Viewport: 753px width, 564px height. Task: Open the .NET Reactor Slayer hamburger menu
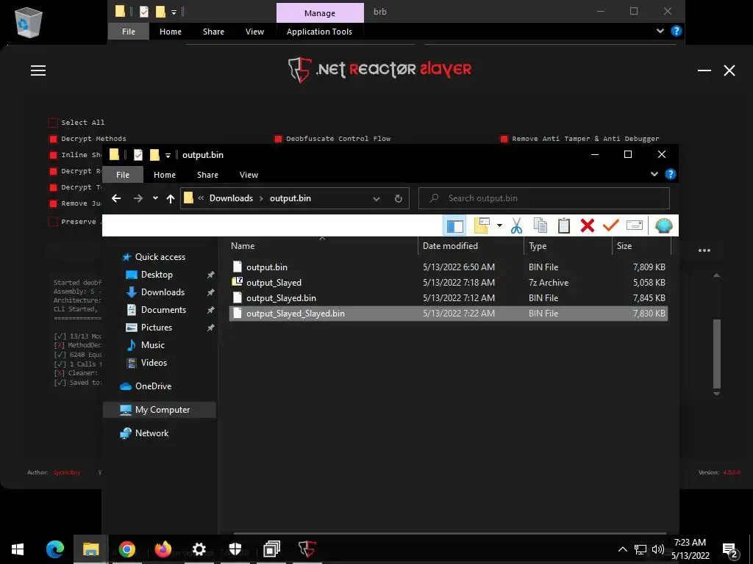(38, 70)
